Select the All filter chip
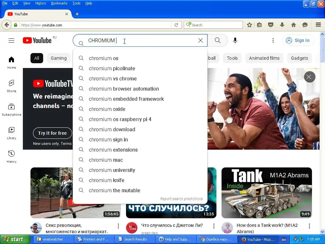Screen dimensions: 325x244 (37, 58)
